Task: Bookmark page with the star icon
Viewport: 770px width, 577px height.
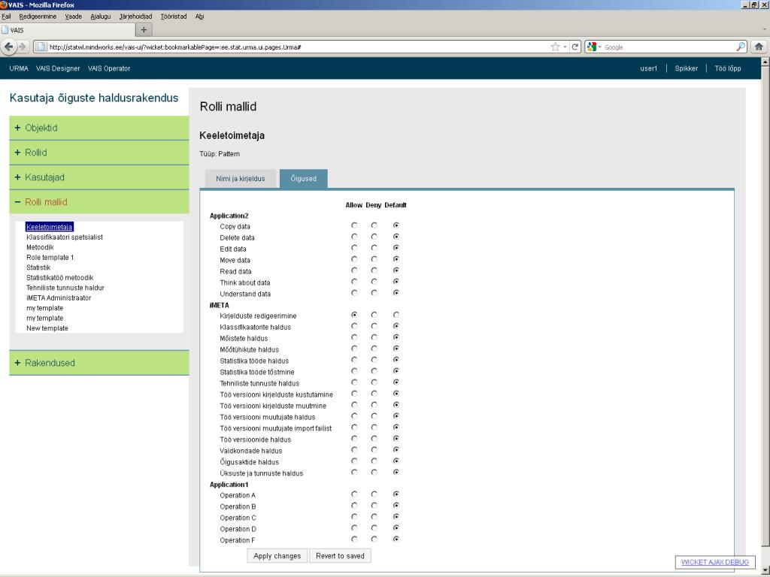Action: pyautogui.click(x=555, y=47)
